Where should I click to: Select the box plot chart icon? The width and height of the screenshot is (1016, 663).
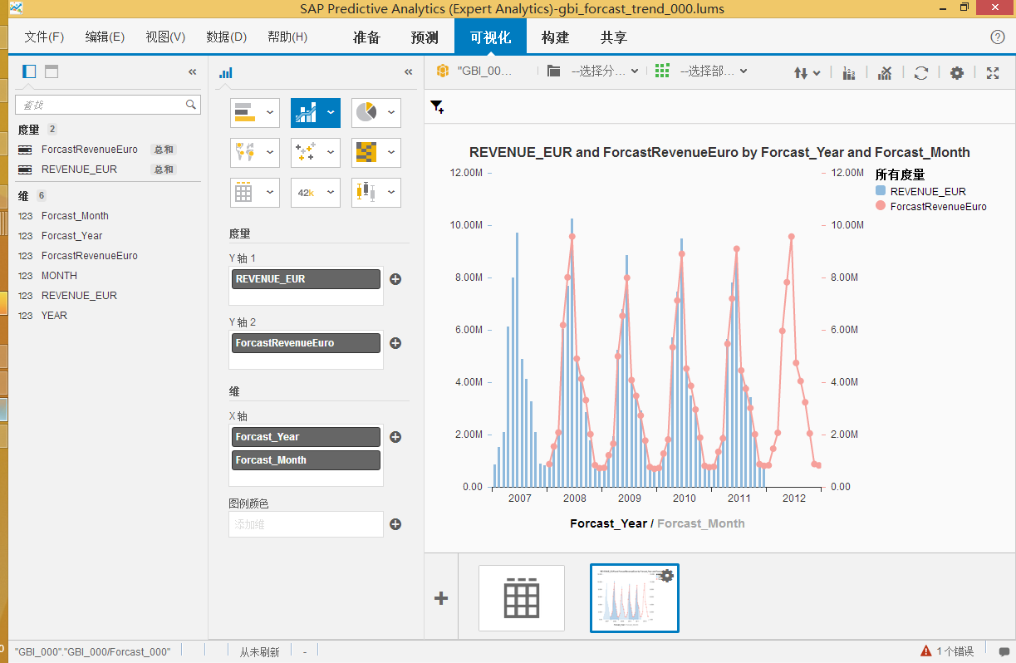366,192
